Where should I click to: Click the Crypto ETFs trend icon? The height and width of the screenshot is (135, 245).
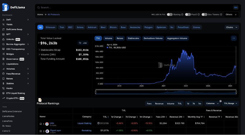pos(3,98)
